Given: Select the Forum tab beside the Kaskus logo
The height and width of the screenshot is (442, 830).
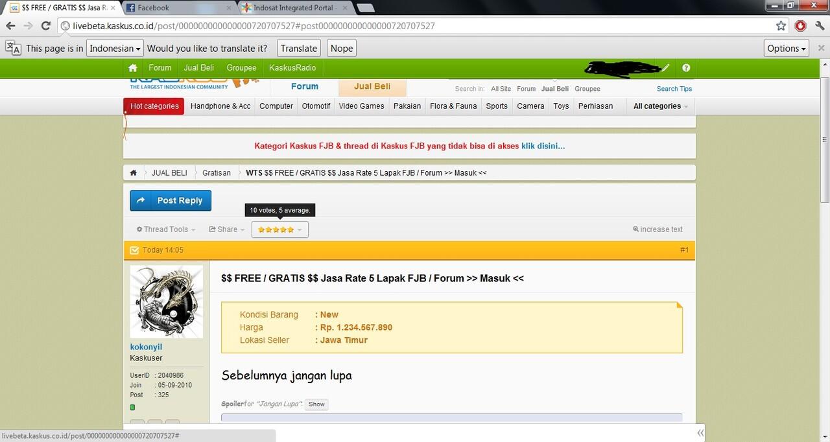Looking at the screenshot, I should (x=304, y=86).
